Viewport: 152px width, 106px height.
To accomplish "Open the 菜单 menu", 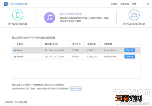I will coord(134,4).
